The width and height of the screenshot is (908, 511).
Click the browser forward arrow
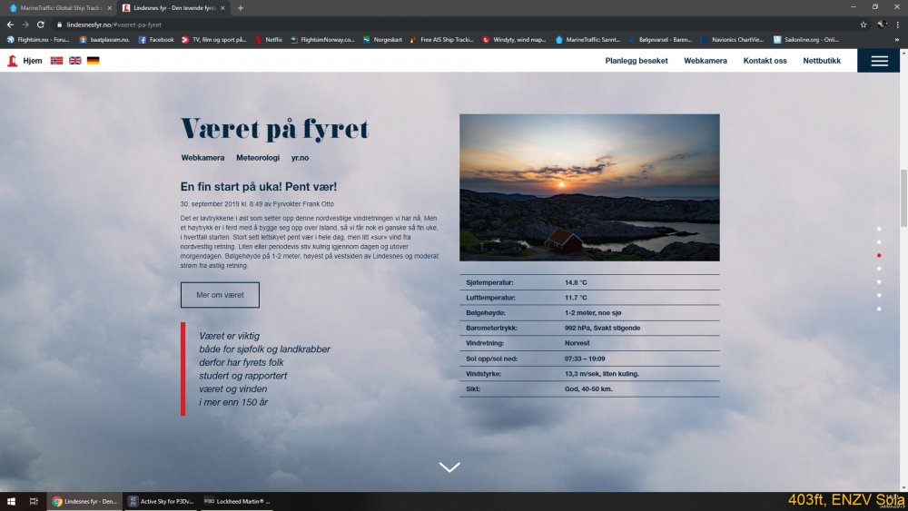tap(25, 25)
